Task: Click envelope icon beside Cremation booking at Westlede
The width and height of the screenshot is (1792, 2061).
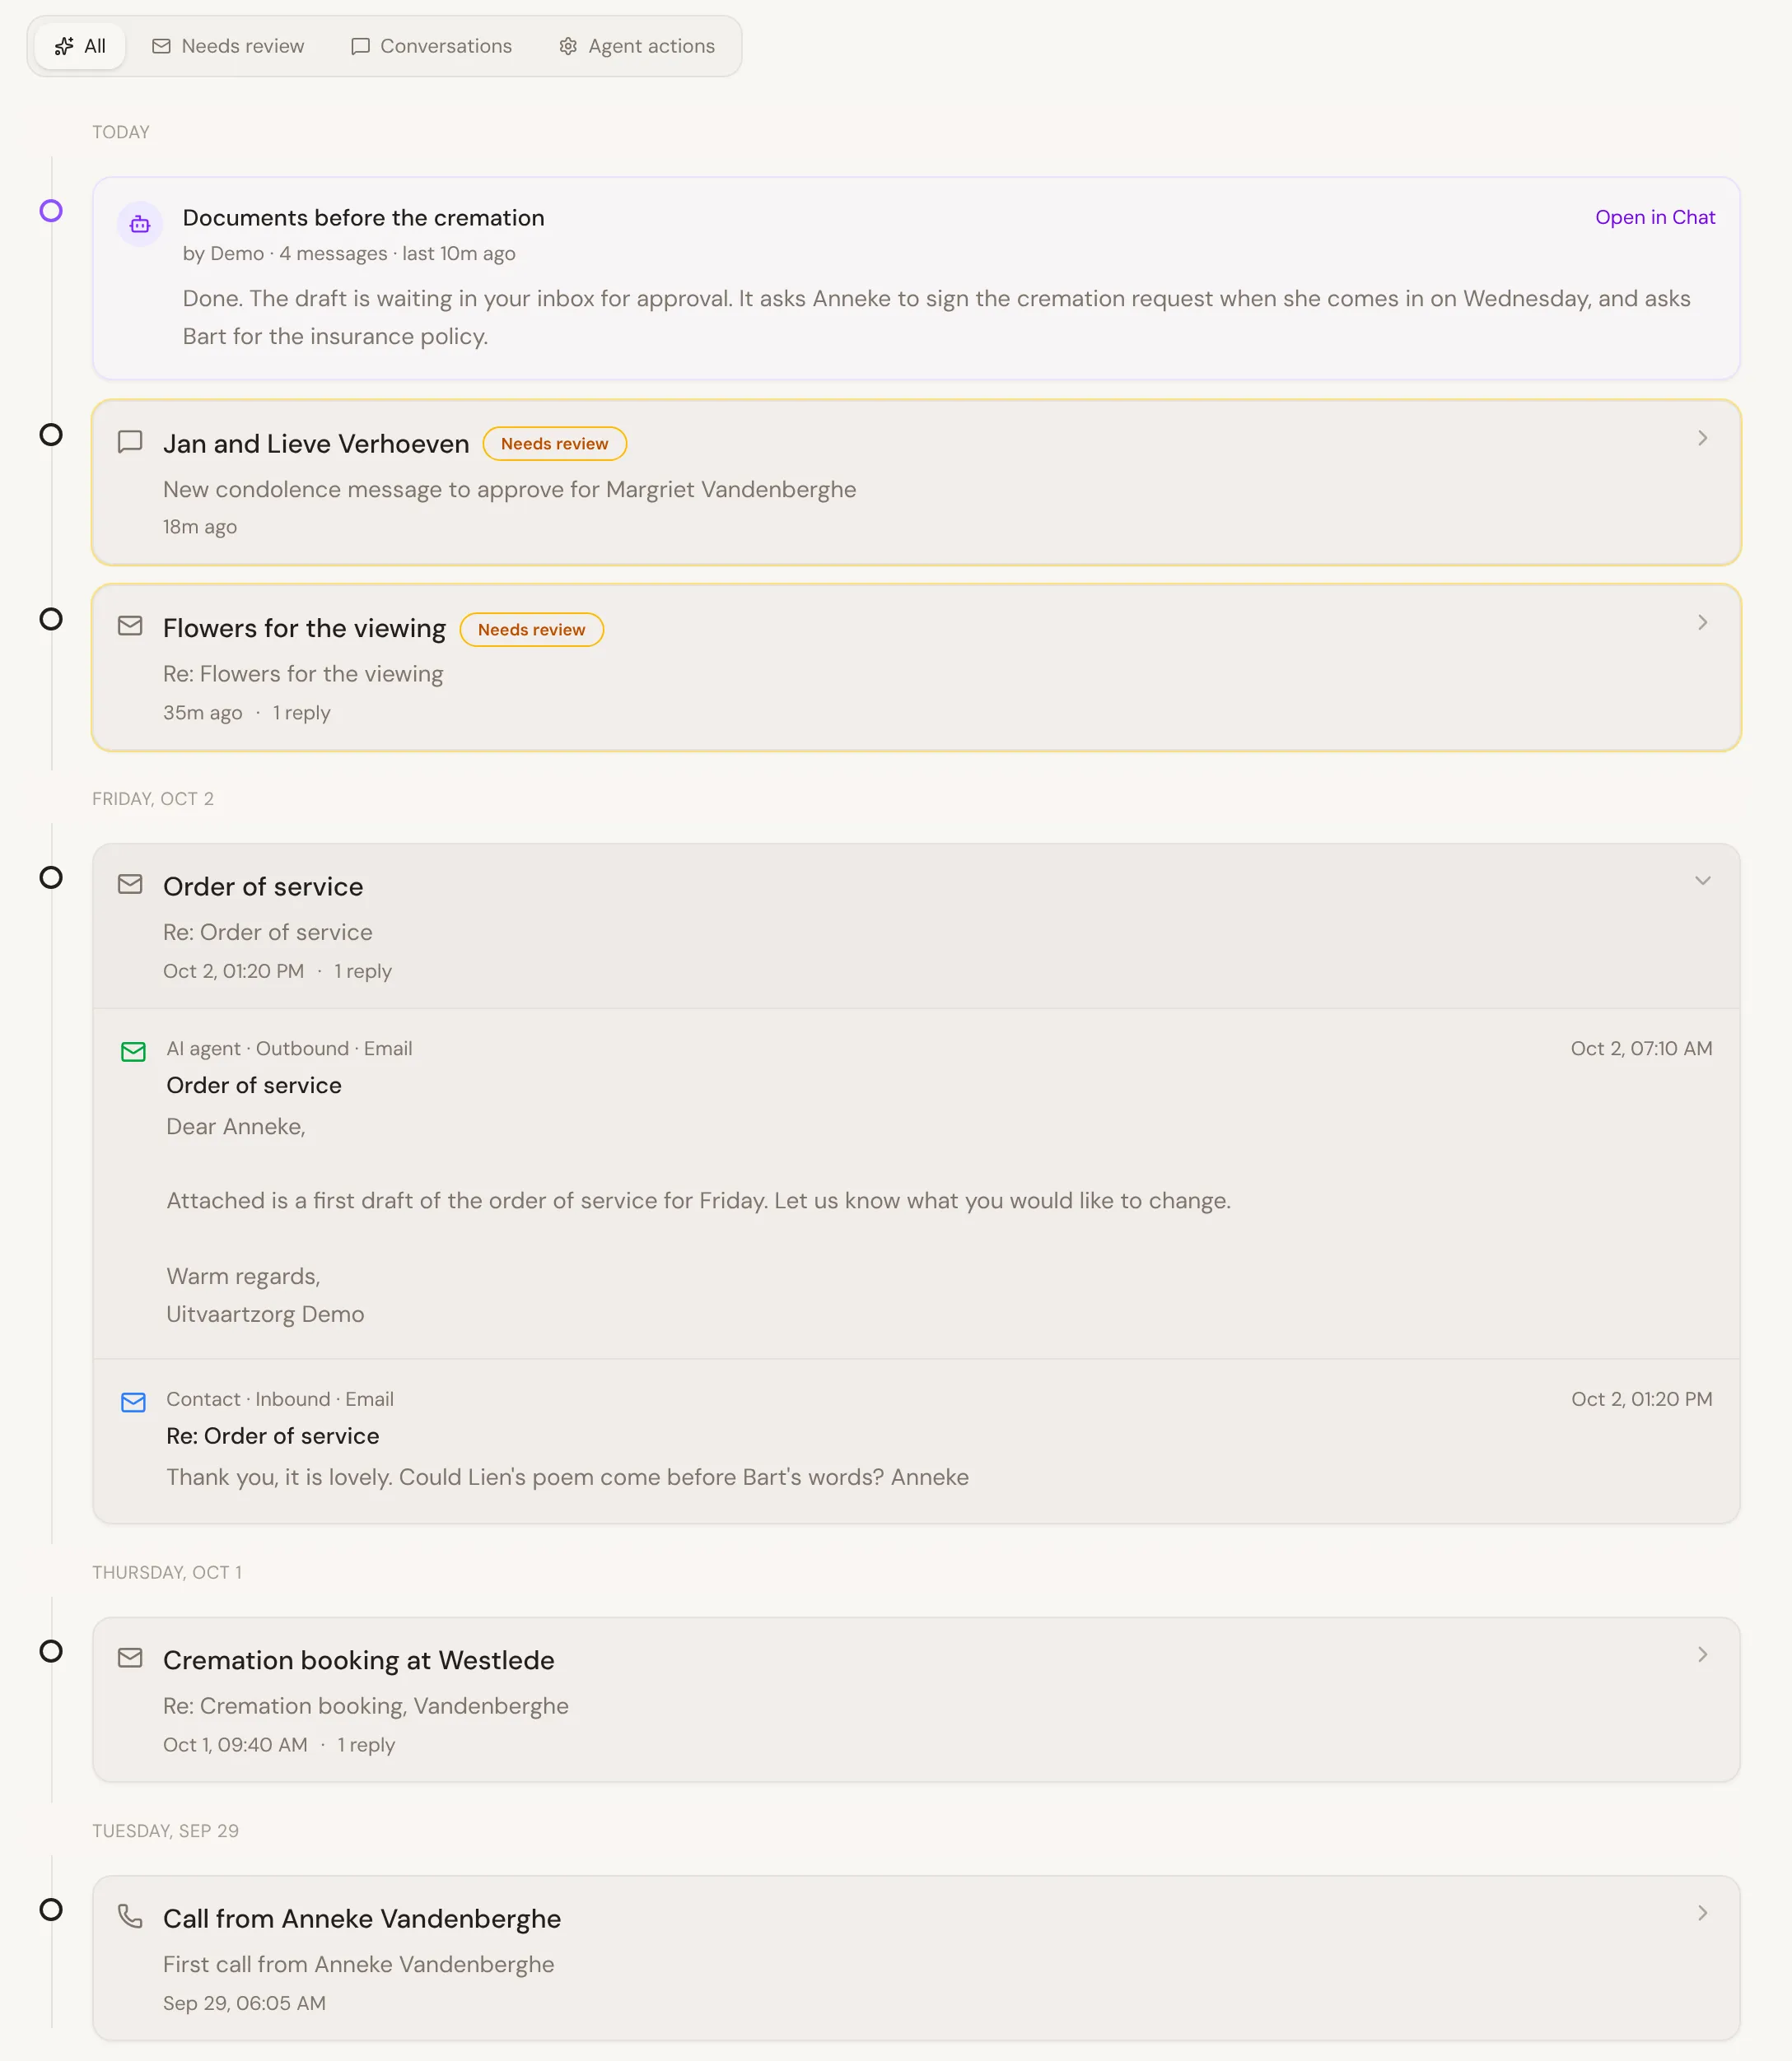Action: (x=130, y=1659)
